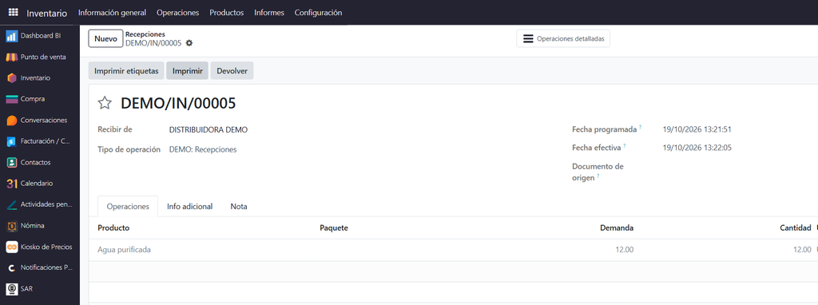Viewport: 818px width, 305px height.
Task: Click the Fecha programada date value
Action: [697, 129]
